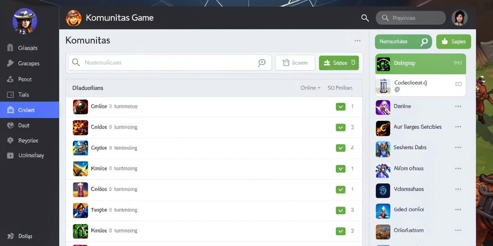
Task: Click the Sesherts Dabs game icon
Action: (383, 149)
